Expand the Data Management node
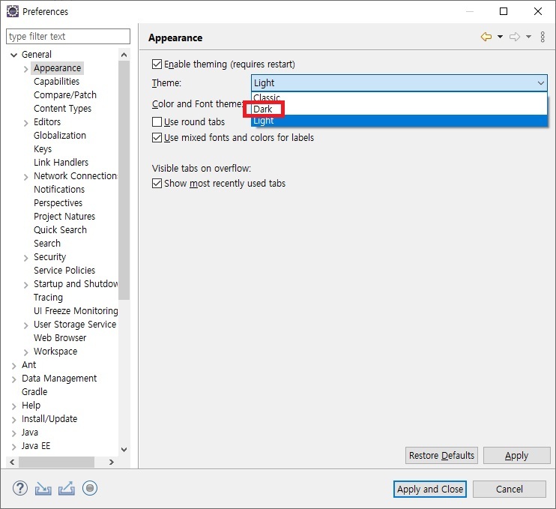Image resolution: width=556 pixels, height=509 pixels. click(x=13, y=379)
